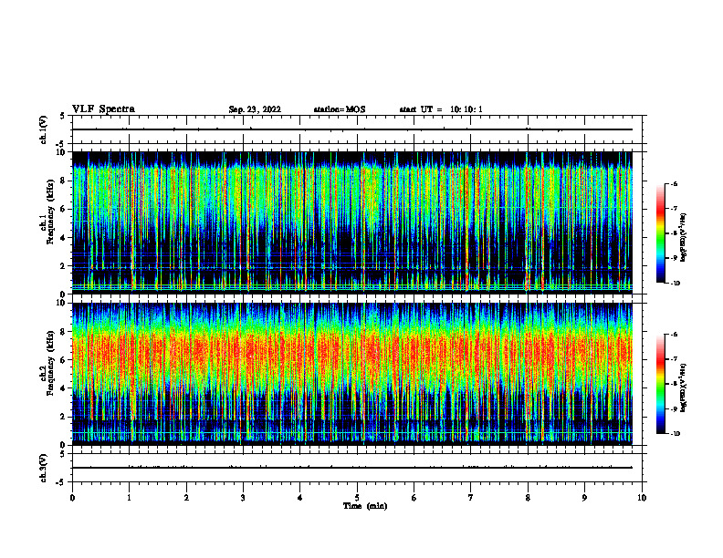Click the time-axis tick label "7"
Screen dimensions: 723x558
tap(471, 498)
